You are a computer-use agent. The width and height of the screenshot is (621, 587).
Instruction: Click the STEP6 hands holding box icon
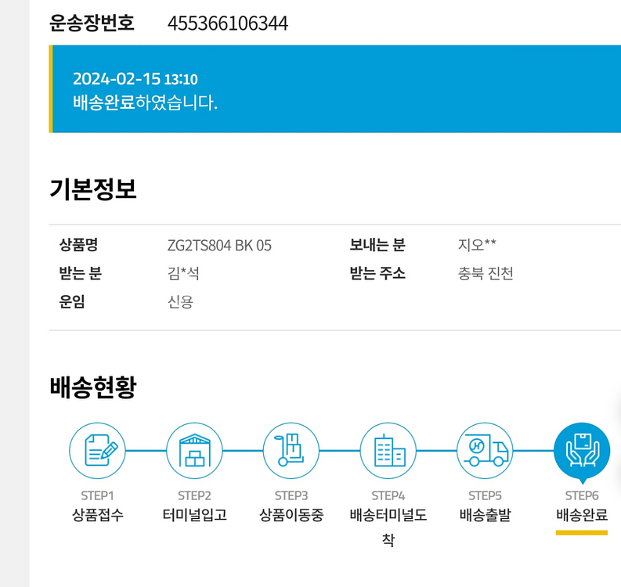[582, 452]
